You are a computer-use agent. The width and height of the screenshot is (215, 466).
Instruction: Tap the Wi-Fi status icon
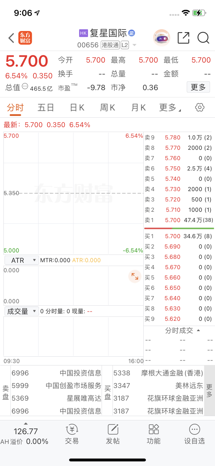point(186,13)
